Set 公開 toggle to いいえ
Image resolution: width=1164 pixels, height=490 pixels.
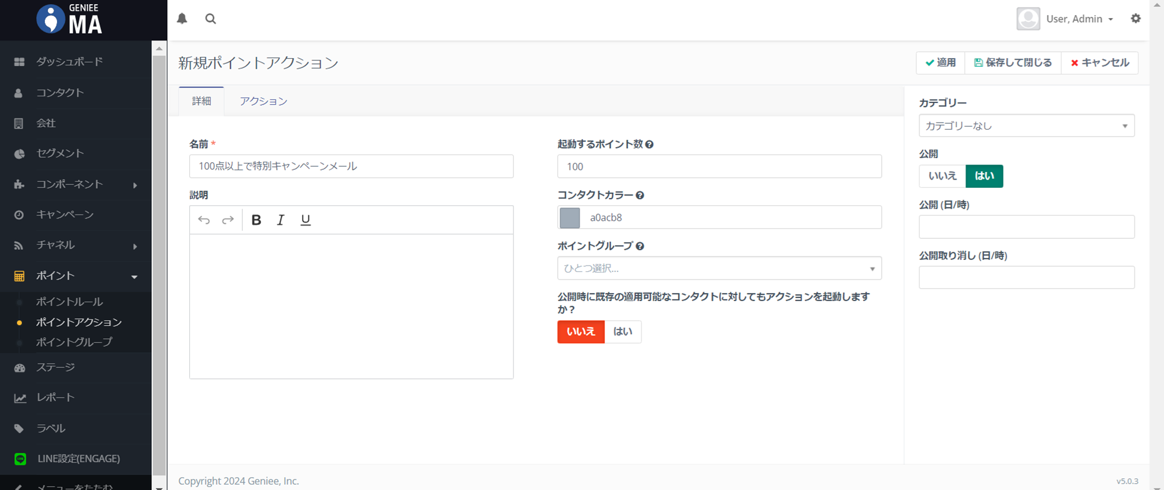point(942,176)
